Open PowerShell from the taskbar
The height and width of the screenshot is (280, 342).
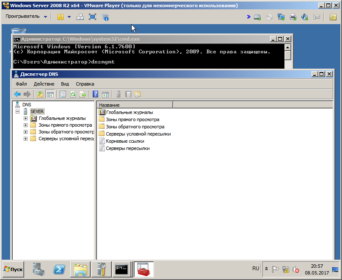tap(59, 269)
